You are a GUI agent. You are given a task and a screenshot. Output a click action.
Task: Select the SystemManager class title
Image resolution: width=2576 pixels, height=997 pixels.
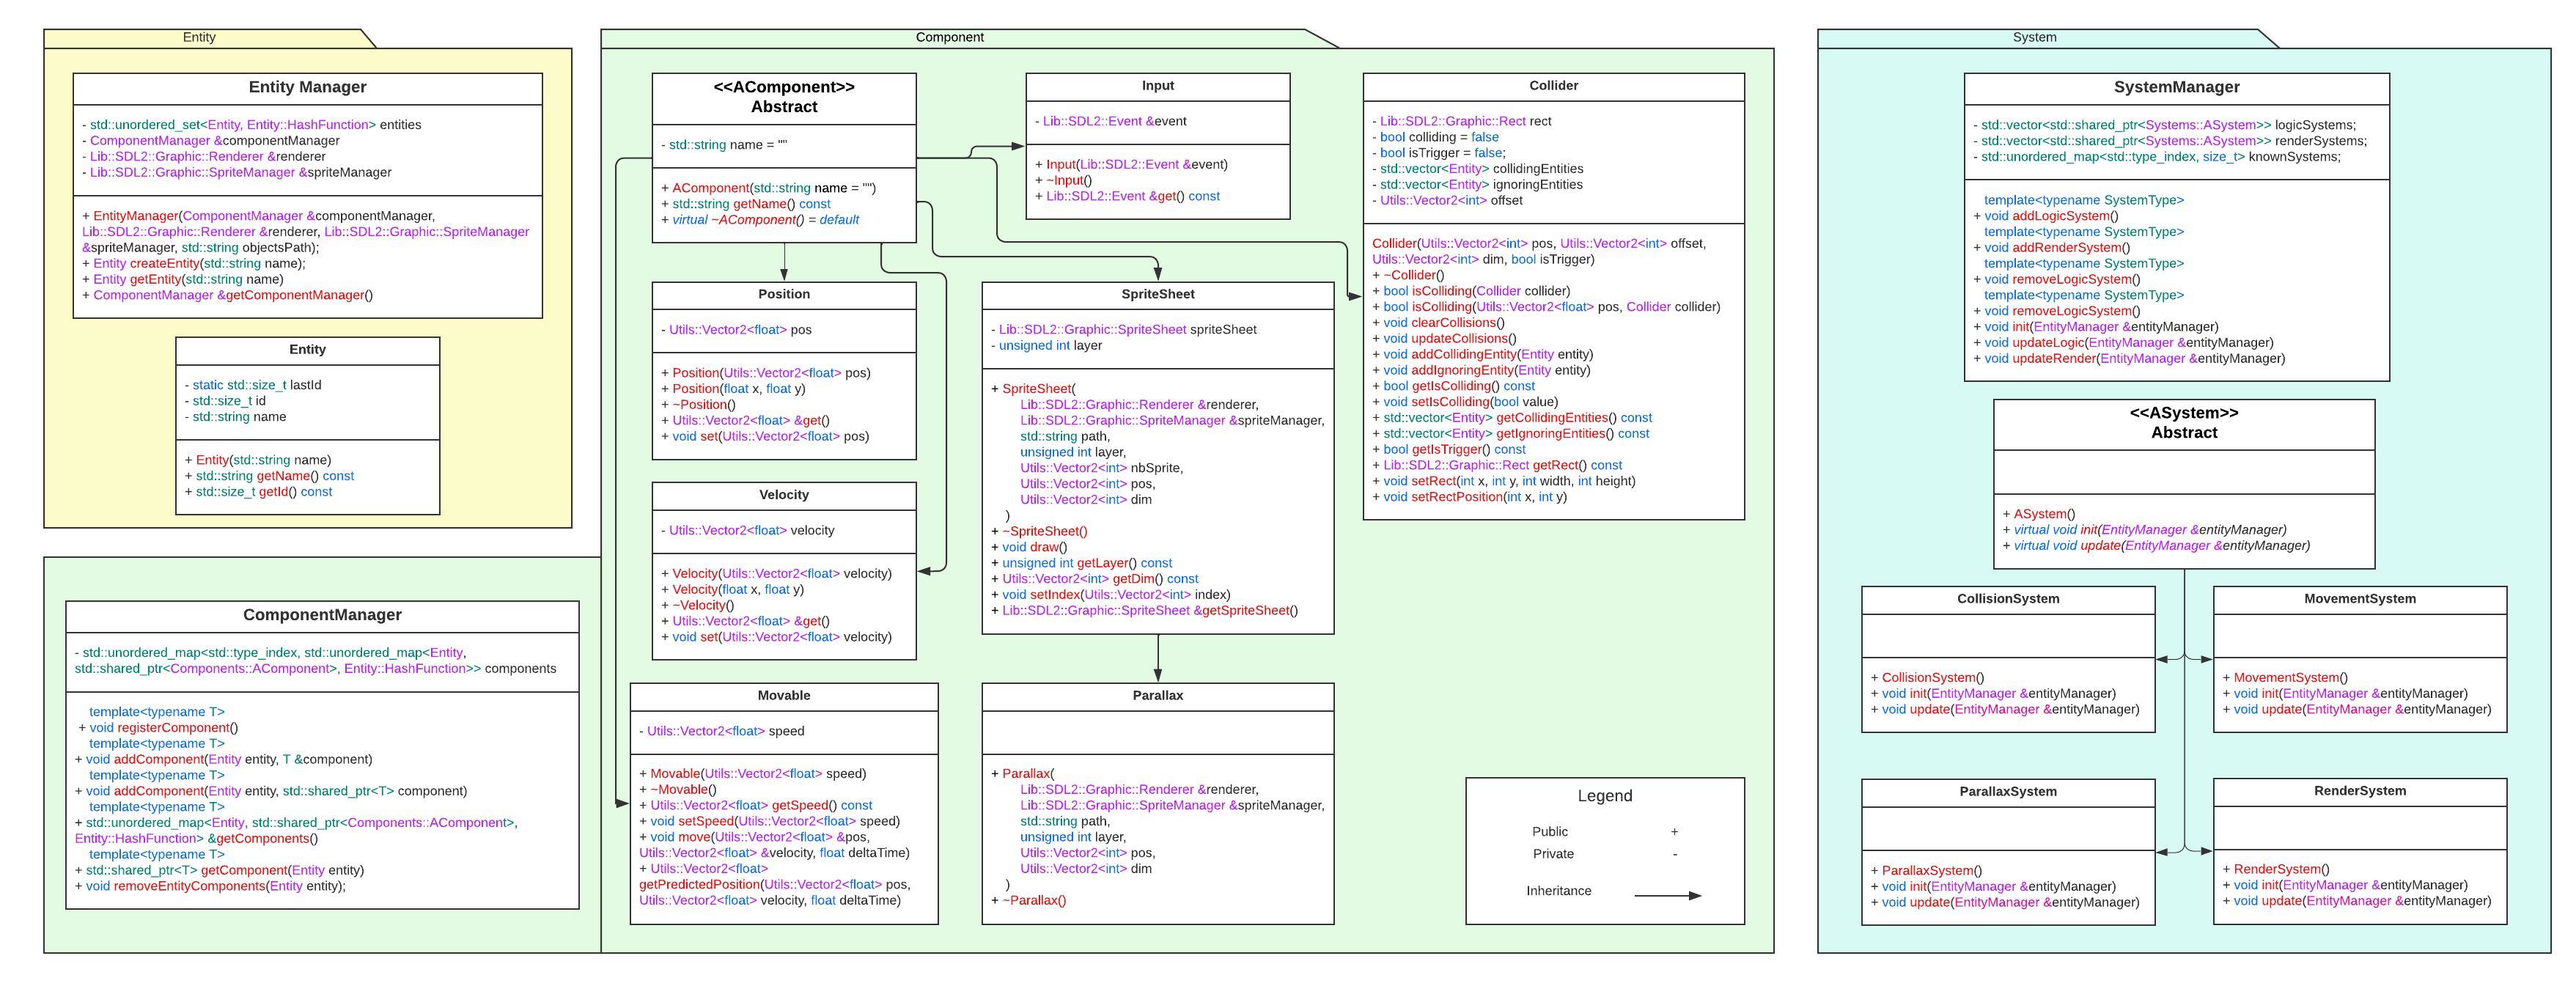2176,87
